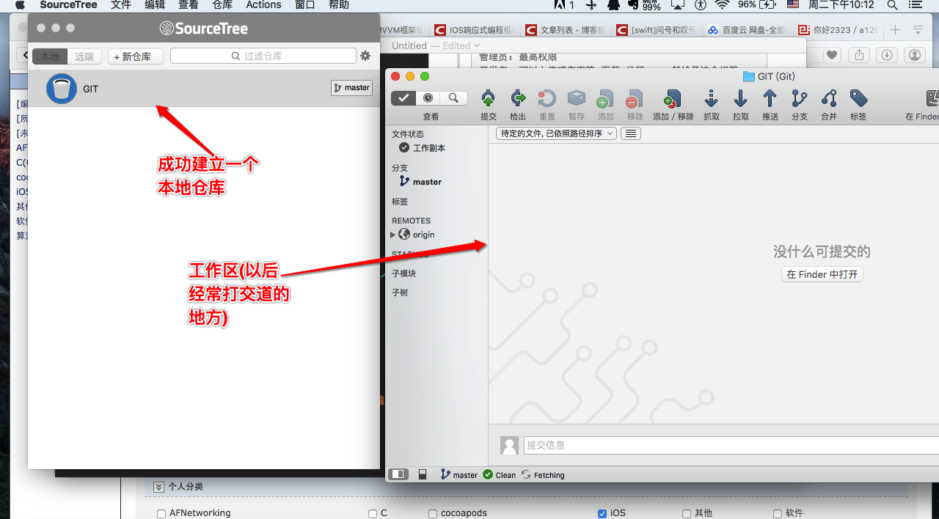Screen dimensions: 939x519
Task: Click the 重置 (reset) toolbar icon
Action: click(x=547, y=99)
